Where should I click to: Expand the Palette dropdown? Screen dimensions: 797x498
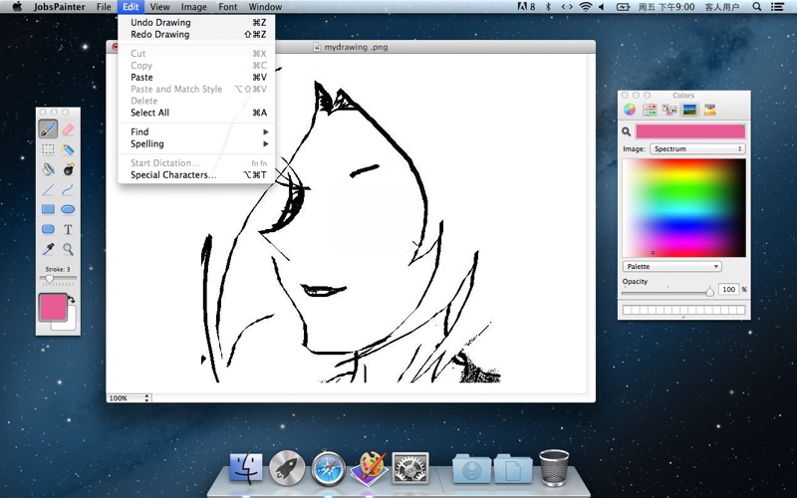[x=672, y=267]
